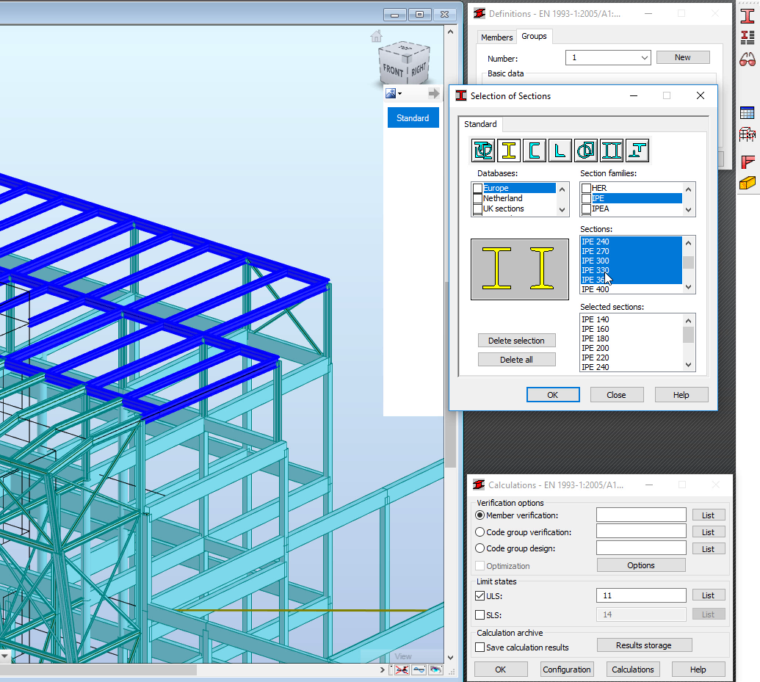The height and width of the screenshot is (682, 760).
Task: Click the FRONT face of view cube
Action: tap(393, 71)
